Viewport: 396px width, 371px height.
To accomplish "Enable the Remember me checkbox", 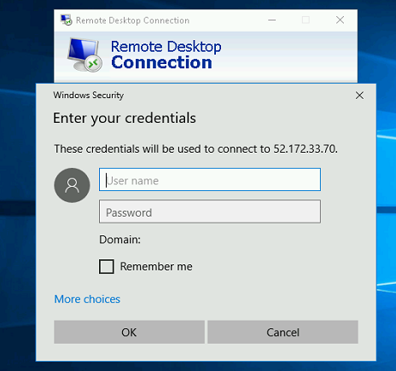I will 107,266.
